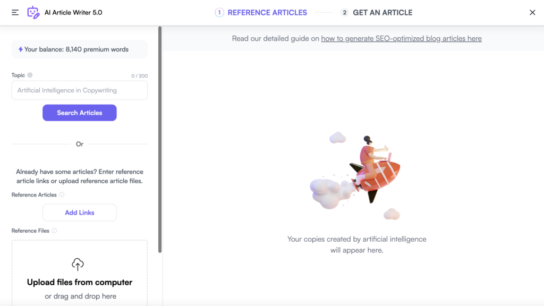Click the 0 / 200 character counter

click(139, 75)
